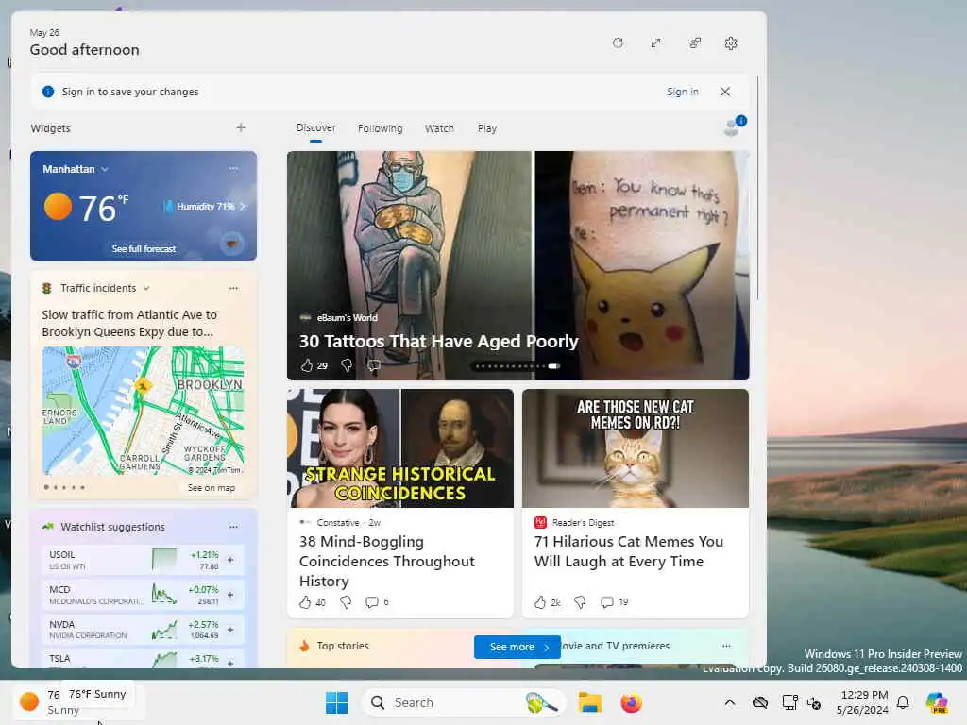
Task: Open the profile notifications avatar
Action: pos(733,126)
